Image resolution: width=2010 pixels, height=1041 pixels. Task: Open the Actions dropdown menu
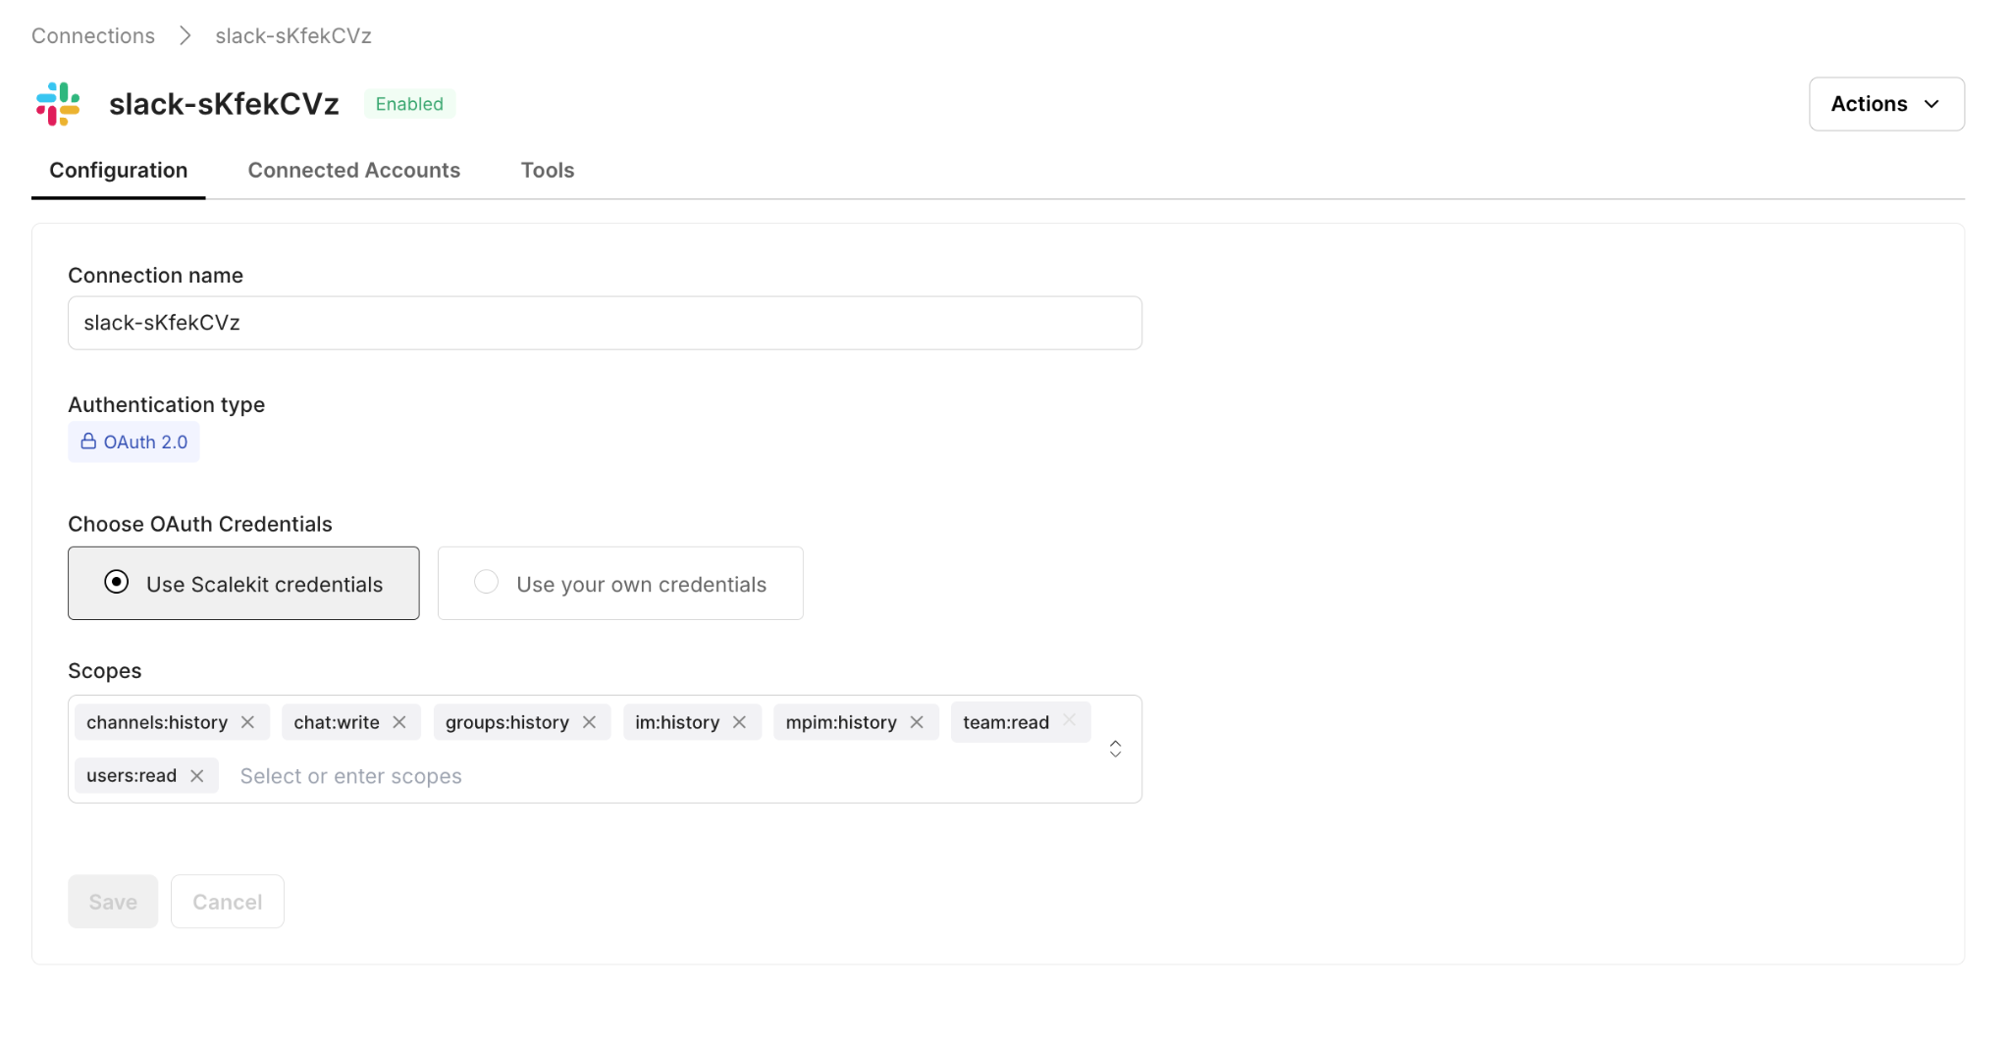1886,104
